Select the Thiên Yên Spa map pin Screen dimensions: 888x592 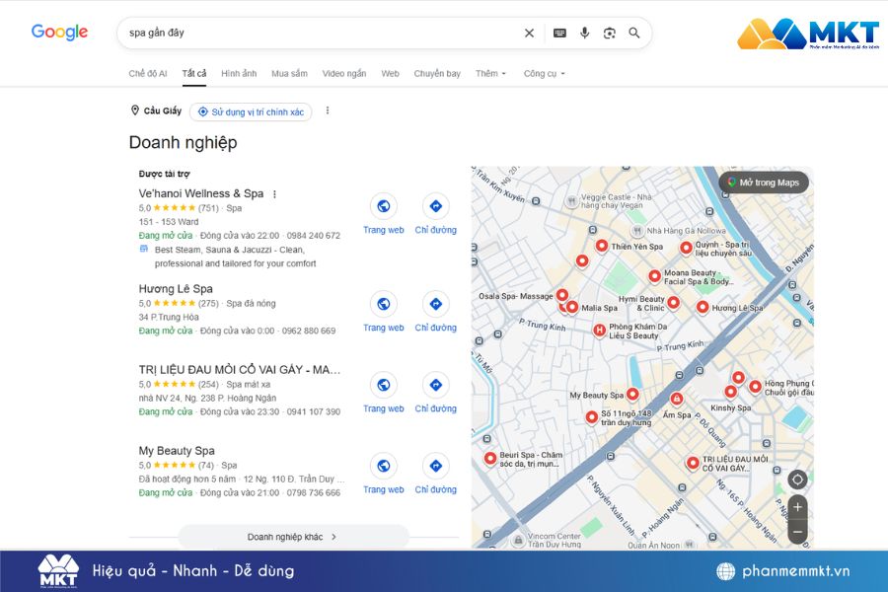(x=602, y=246)
